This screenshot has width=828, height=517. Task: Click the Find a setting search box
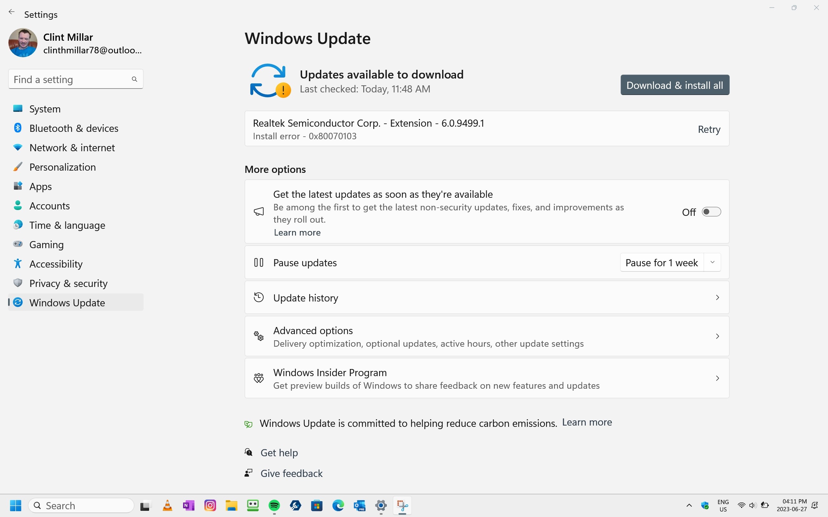pyautogui.click(x=76, y=79)
